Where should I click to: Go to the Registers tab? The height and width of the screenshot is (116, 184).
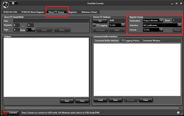[x=73, y=12]
